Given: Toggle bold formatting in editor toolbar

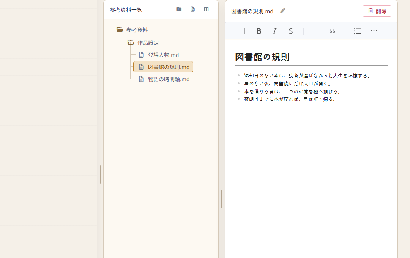Looking at the screenshot, I should tap(259, 31).
